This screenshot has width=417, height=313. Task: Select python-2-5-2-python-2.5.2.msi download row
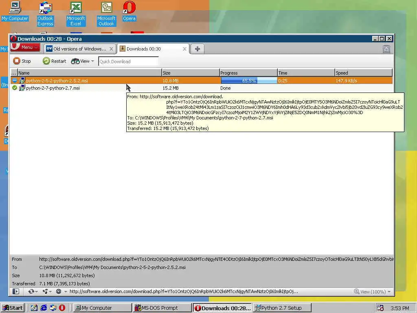click(201, 81)
